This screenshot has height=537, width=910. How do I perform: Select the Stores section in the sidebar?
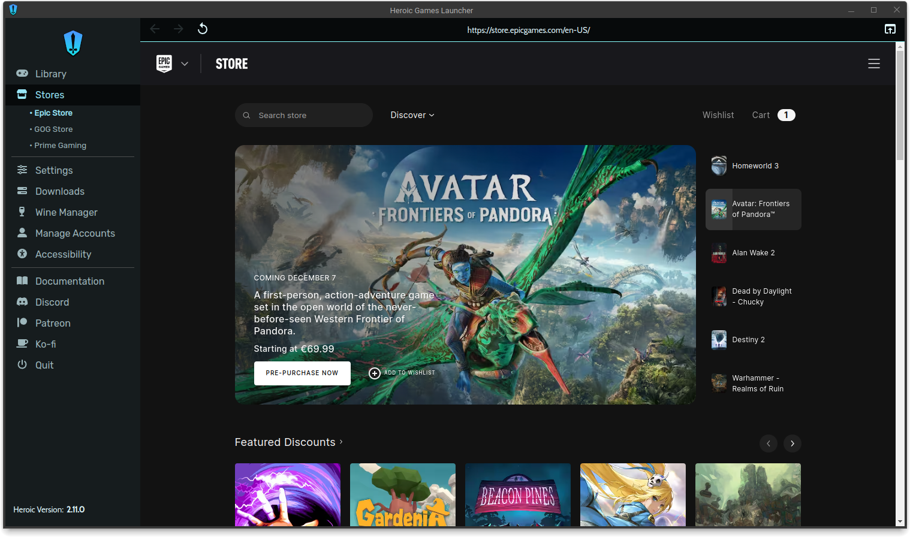(x=49, y=95)
